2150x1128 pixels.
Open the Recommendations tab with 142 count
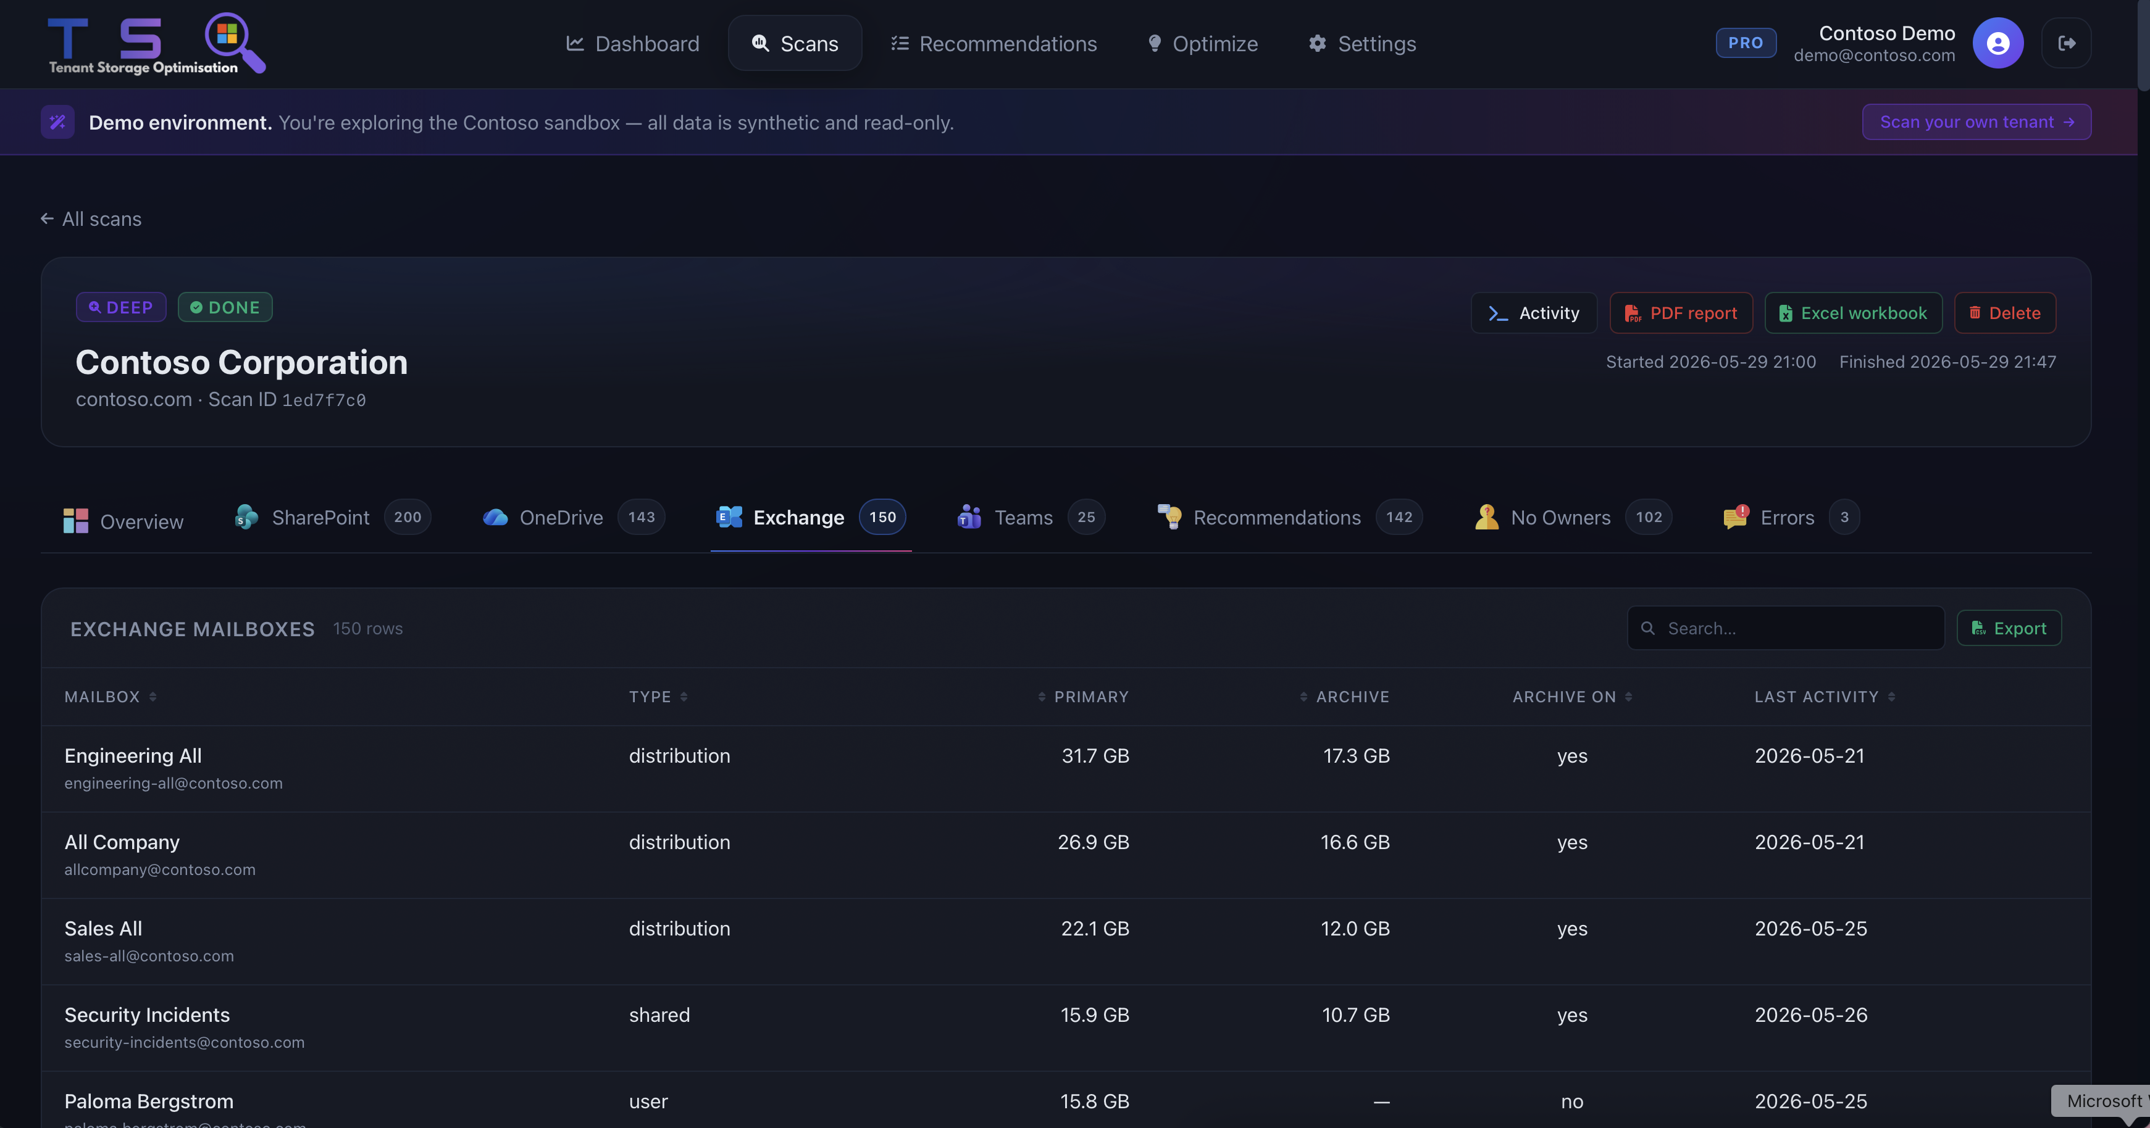click(1289, 517)
